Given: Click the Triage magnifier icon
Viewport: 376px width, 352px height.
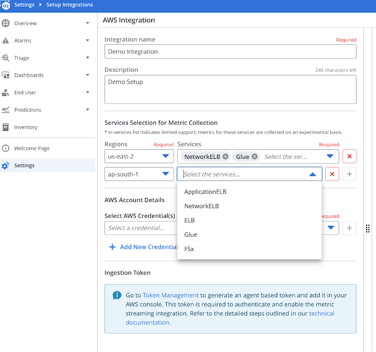Looking at the screenshot, I should [6, 58].
